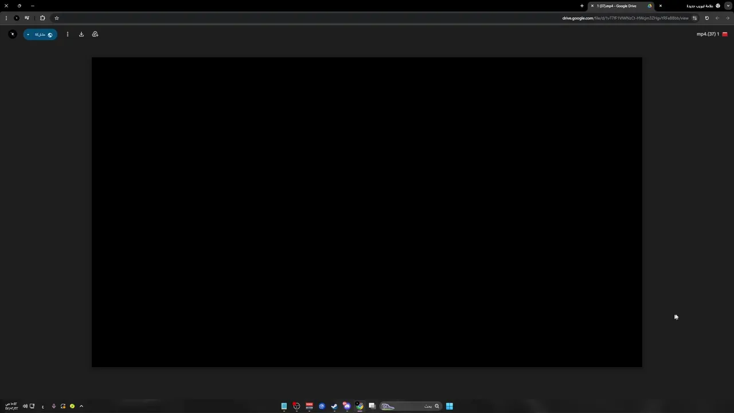Switch to the 1 (37).mp4 Google Drive tab
734x413 pixels.
(622, 6)
